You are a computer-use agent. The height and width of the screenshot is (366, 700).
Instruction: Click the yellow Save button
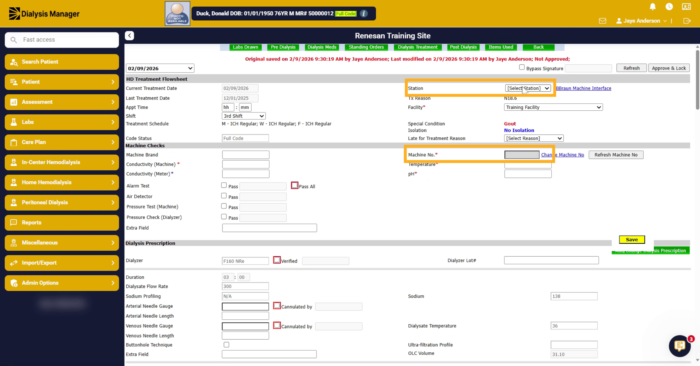tap(632, 240)
